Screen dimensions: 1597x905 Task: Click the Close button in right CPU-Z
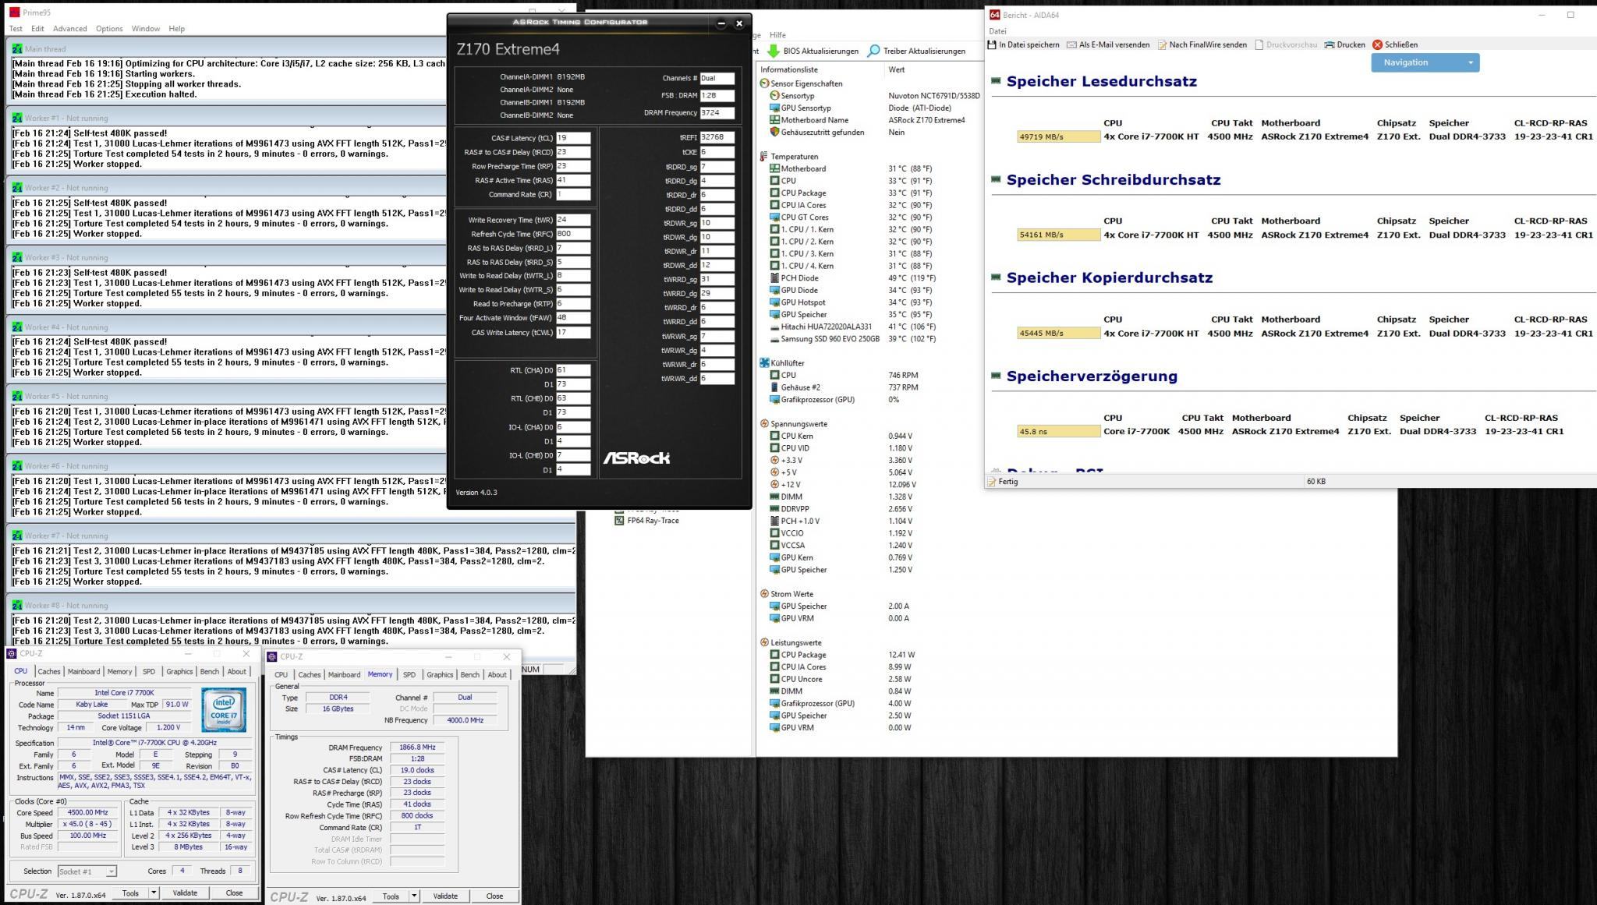tap(494, 896)
